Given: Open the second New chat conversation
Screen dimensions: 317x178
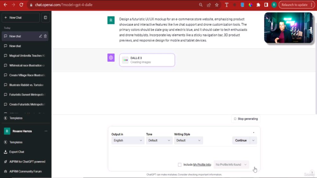Looking at the screenshot, I should (25, 46).
